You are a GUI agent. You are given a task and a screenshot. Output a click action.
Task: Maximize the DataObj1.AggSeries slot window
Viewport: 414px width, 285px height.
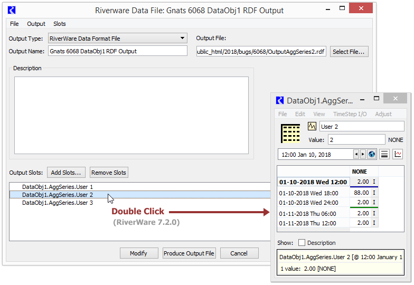(377, 98)
